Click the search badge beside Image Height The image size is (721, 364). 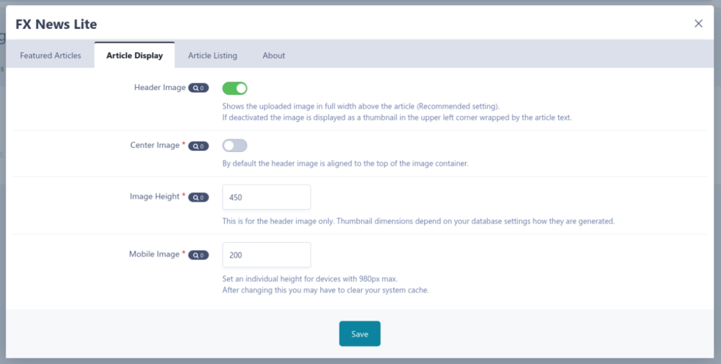point(198,197)
